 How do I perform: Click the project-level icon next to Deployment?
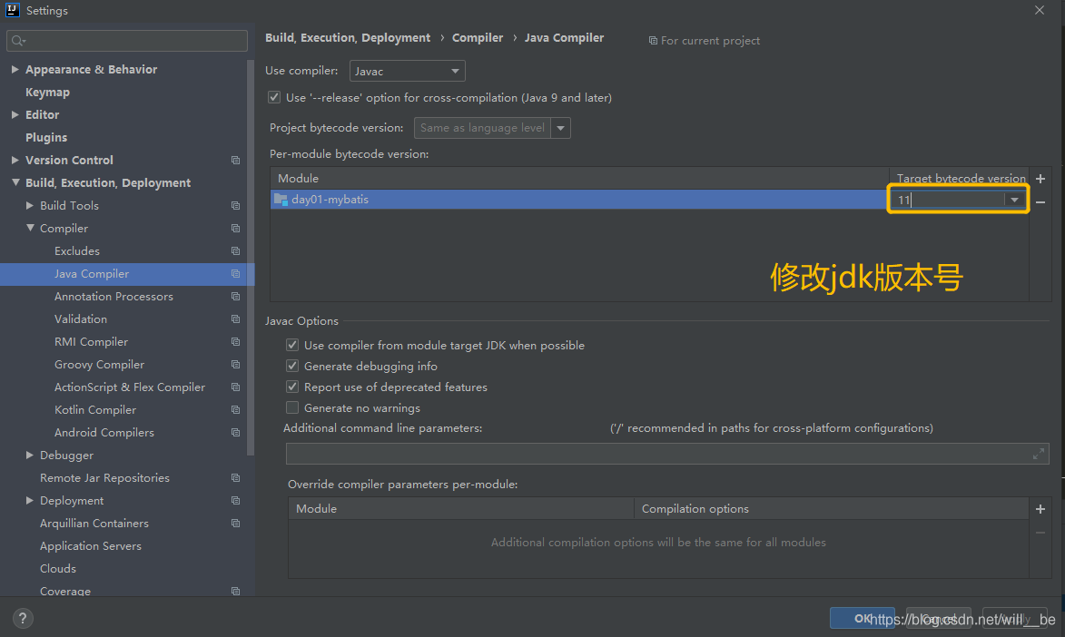click(x=236, y=501)
